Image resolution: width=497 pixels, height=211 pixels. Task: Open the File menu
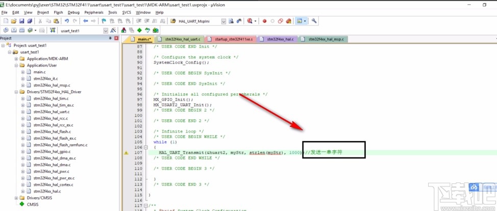[x=4, y=12]
